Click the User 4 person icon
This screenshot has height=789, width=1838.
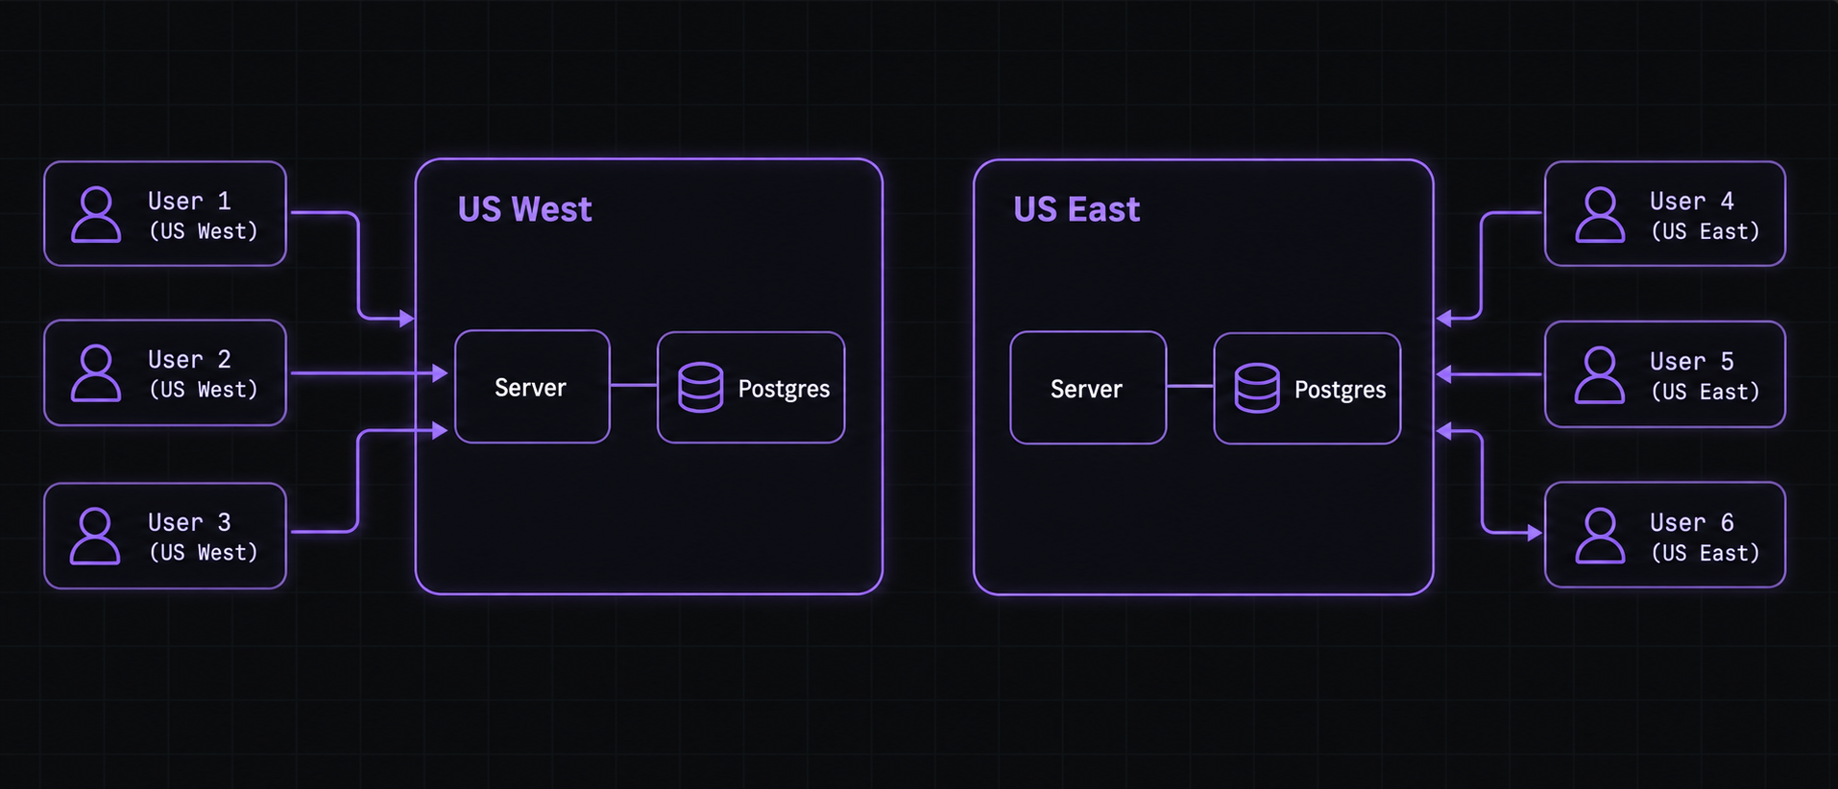1600,214
